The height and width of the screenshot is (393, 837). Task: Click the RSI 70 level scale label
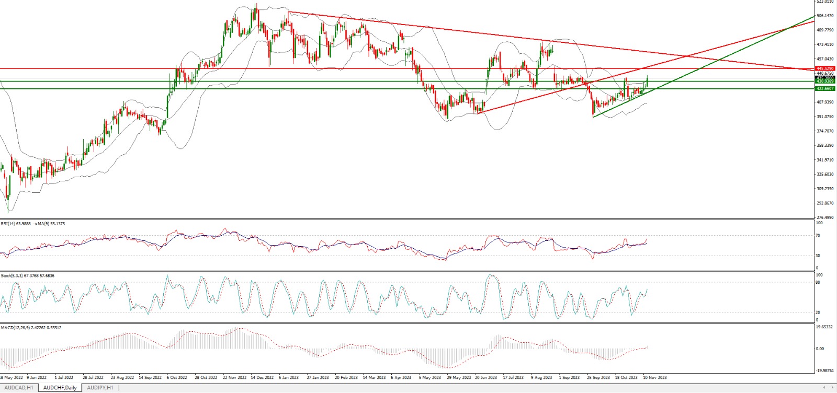tap(819, 236)
